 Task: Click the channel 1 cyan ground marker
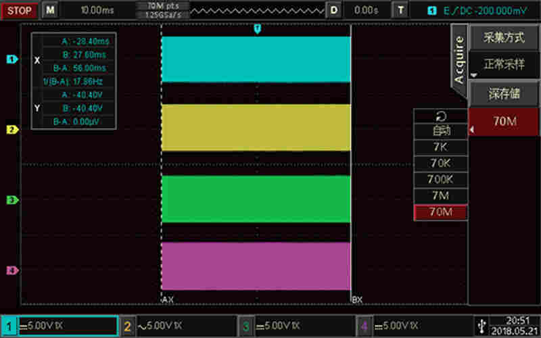click(x=11, y=59)
